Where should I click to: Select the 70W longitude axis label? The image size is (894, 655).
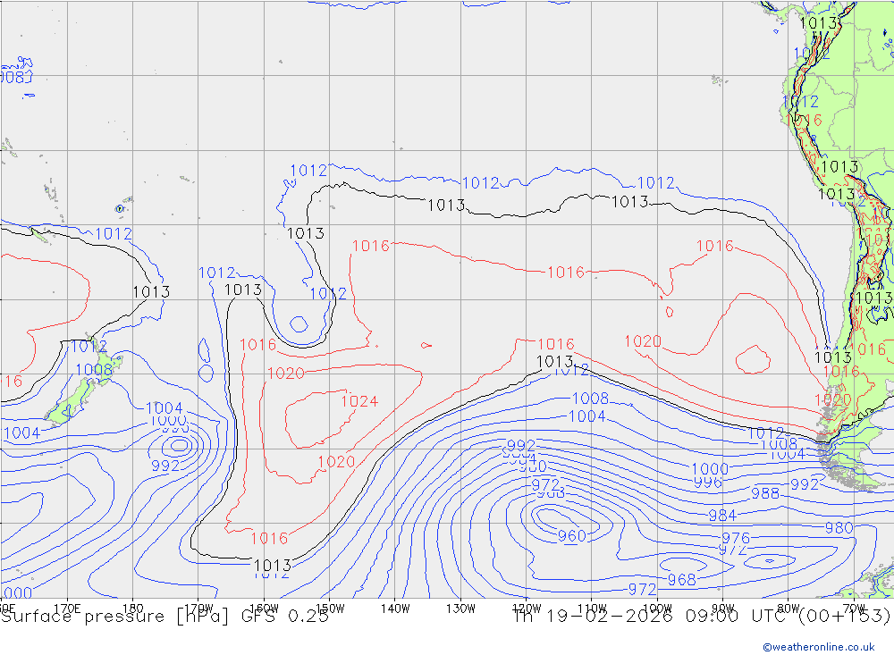pyautogui.click(x=854, y=609)
